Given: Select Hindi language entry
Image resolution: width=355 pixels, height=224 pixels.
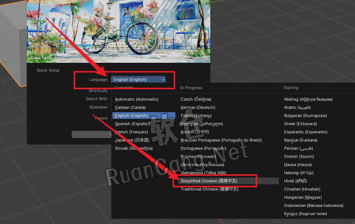Looking at the screenshot, I should (x=295, y=181).
